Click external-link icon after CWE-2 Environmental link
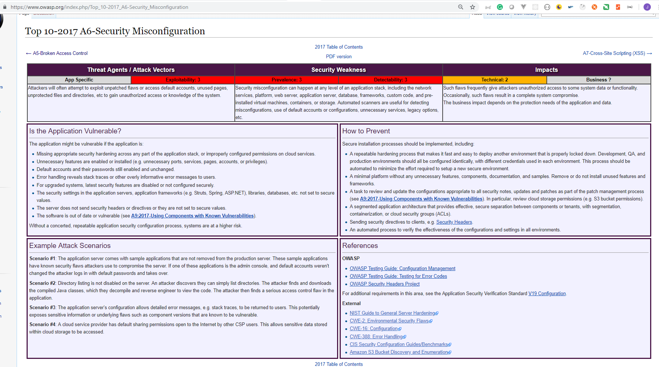659x367 pixels. pyautogui.click(x=431, y=321)
